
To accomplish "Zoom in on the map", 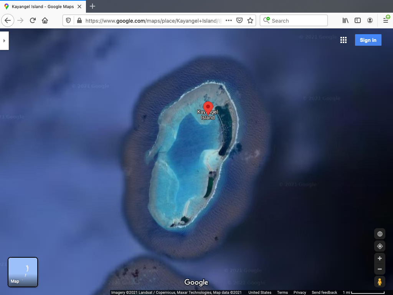I will (x=380, y=259).
